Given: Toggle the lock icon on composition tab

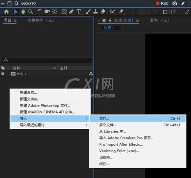Looking at the screenshot, I should [x=110, y=20].
